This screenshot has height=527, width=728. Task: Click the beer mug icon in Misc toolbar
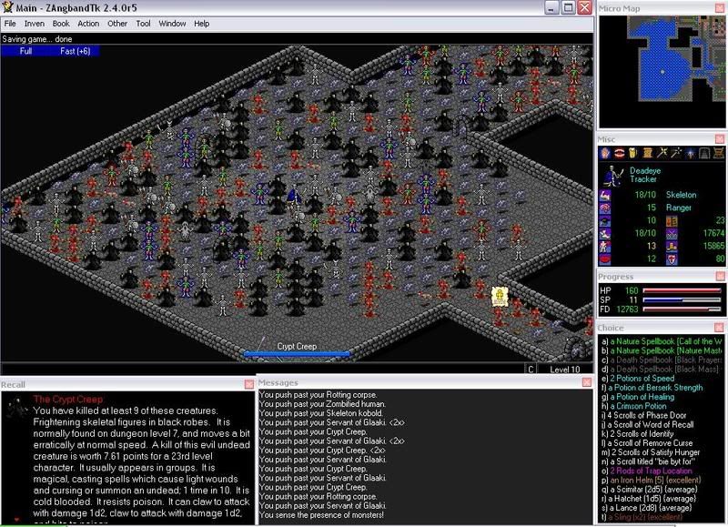(x=633, y=153)
